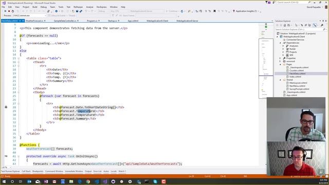Expand the NuGet node

283,49
